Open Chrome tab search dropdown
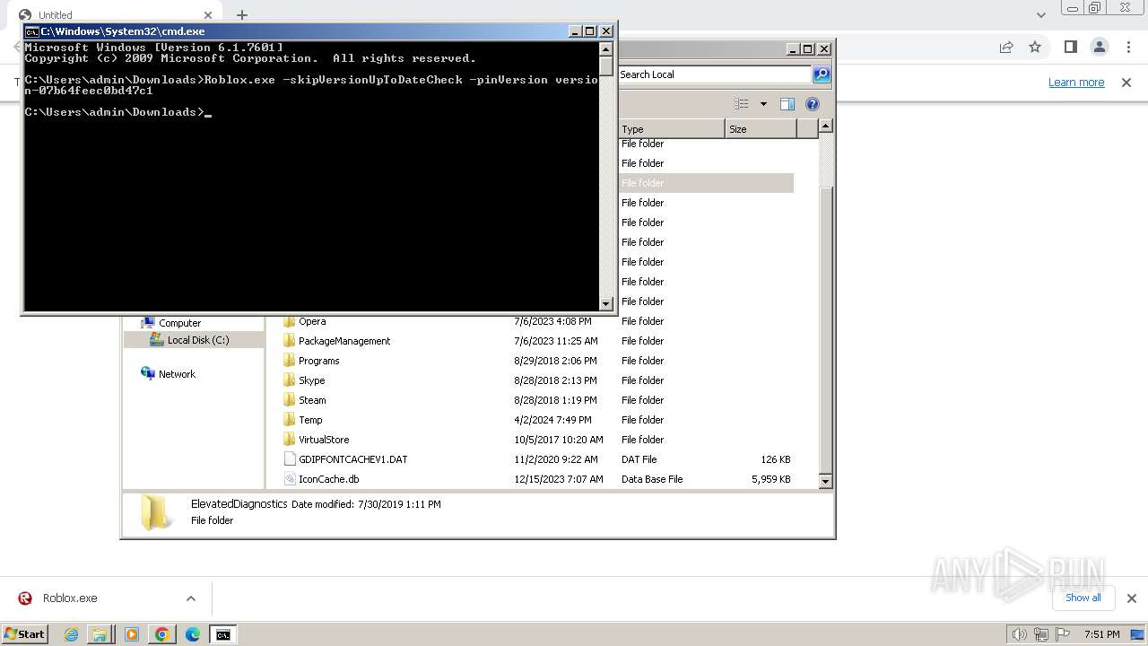 (1040, 14)
